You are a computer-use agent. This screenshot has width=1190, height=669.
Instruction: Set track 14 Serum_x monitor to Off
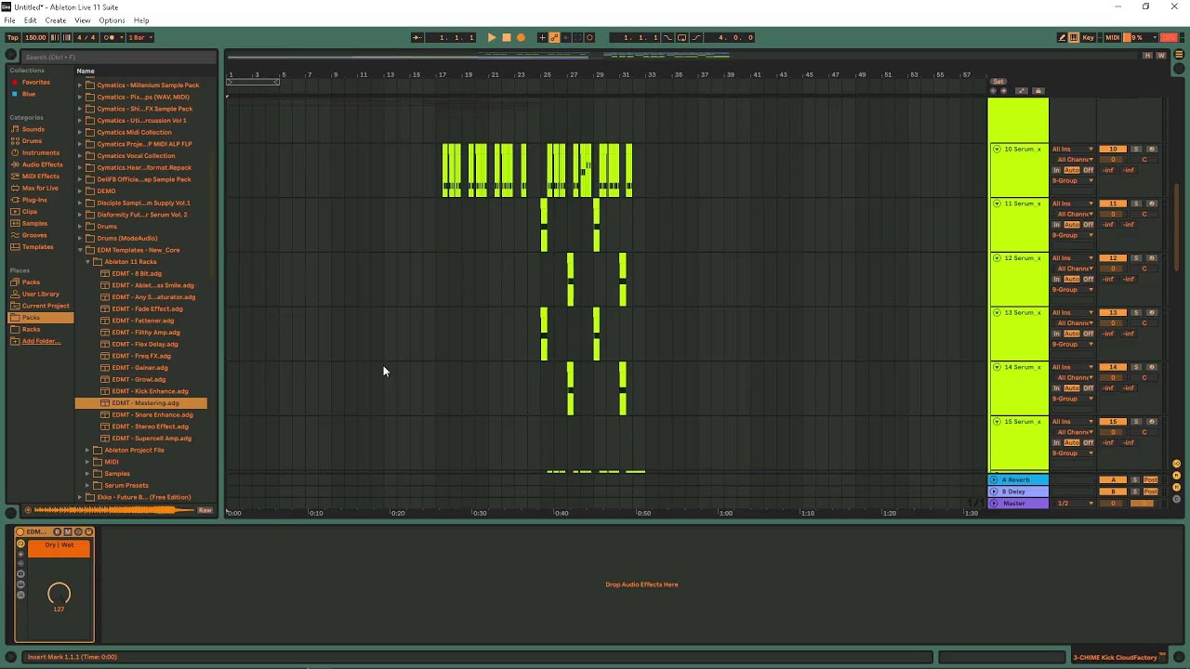[x=1089, y=388]
